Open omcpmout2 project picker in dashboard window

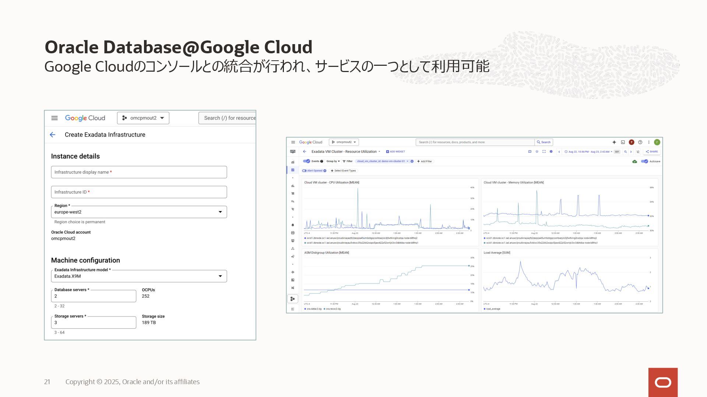click(x=344, y=142)
